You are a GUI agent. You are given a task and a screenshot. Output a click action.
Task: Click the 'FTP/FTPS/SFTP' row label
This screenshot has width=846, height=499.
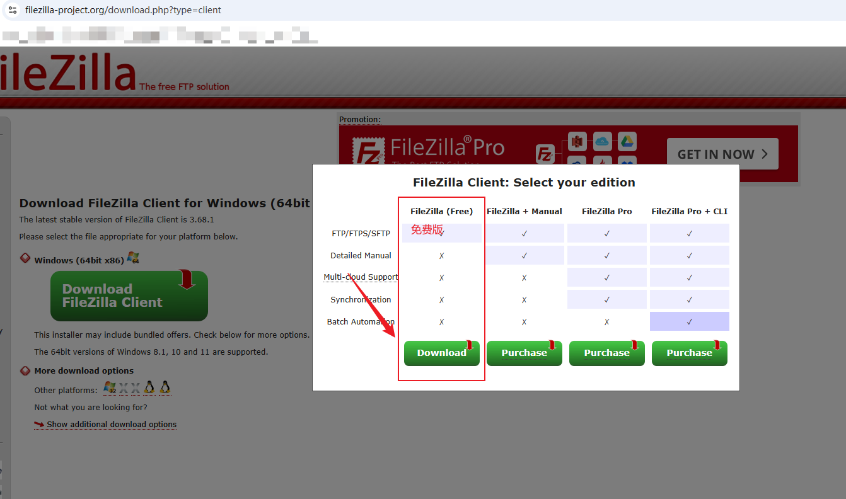(361, 234)
